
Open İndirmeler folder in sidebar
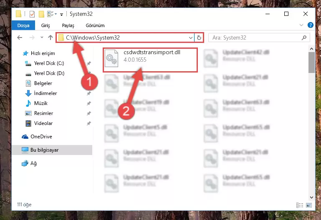(41, 93)
